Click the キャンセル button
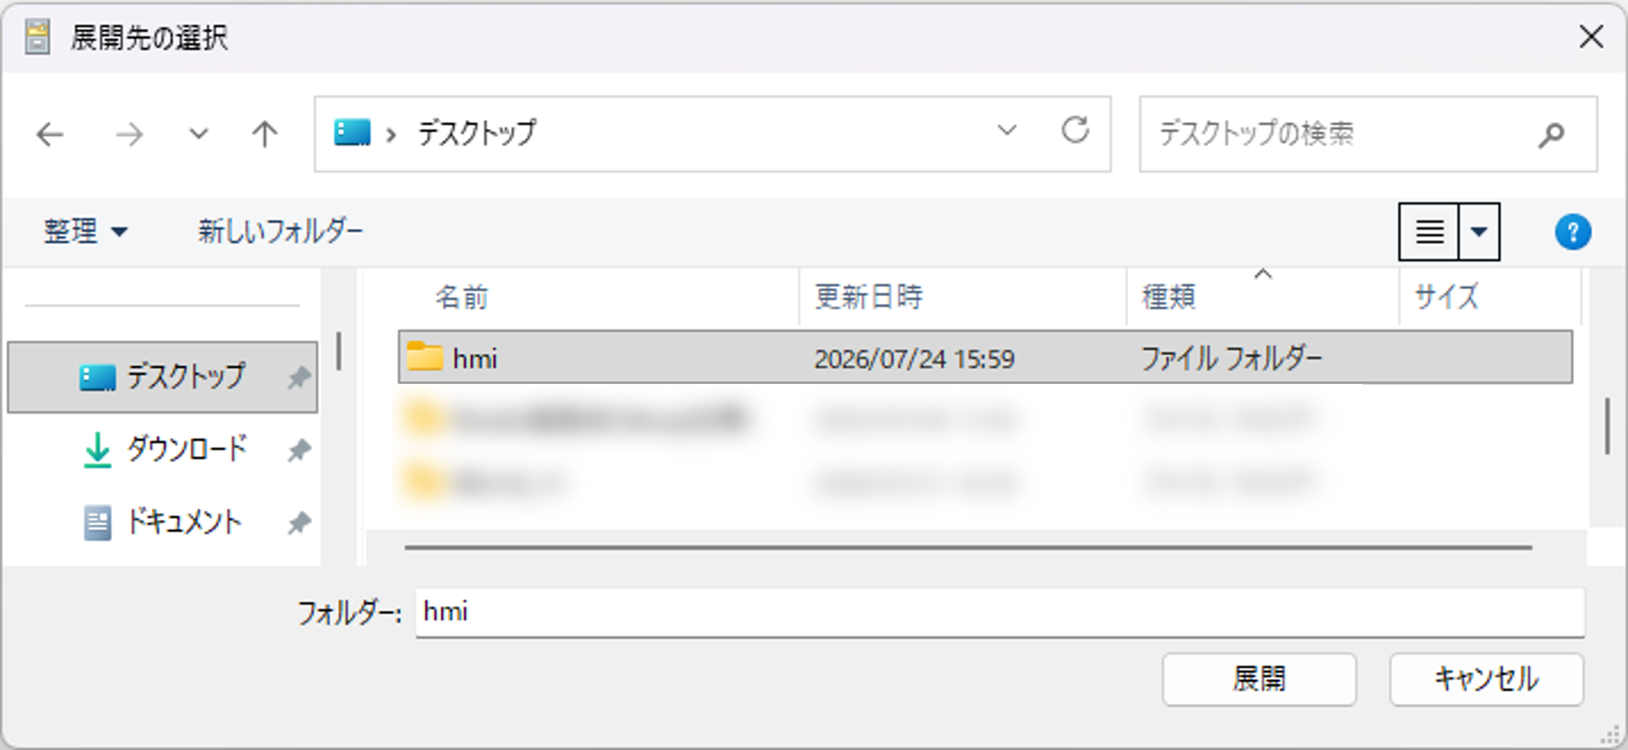This screenshot has width=1628, height=750. [x=1486, y=679]
